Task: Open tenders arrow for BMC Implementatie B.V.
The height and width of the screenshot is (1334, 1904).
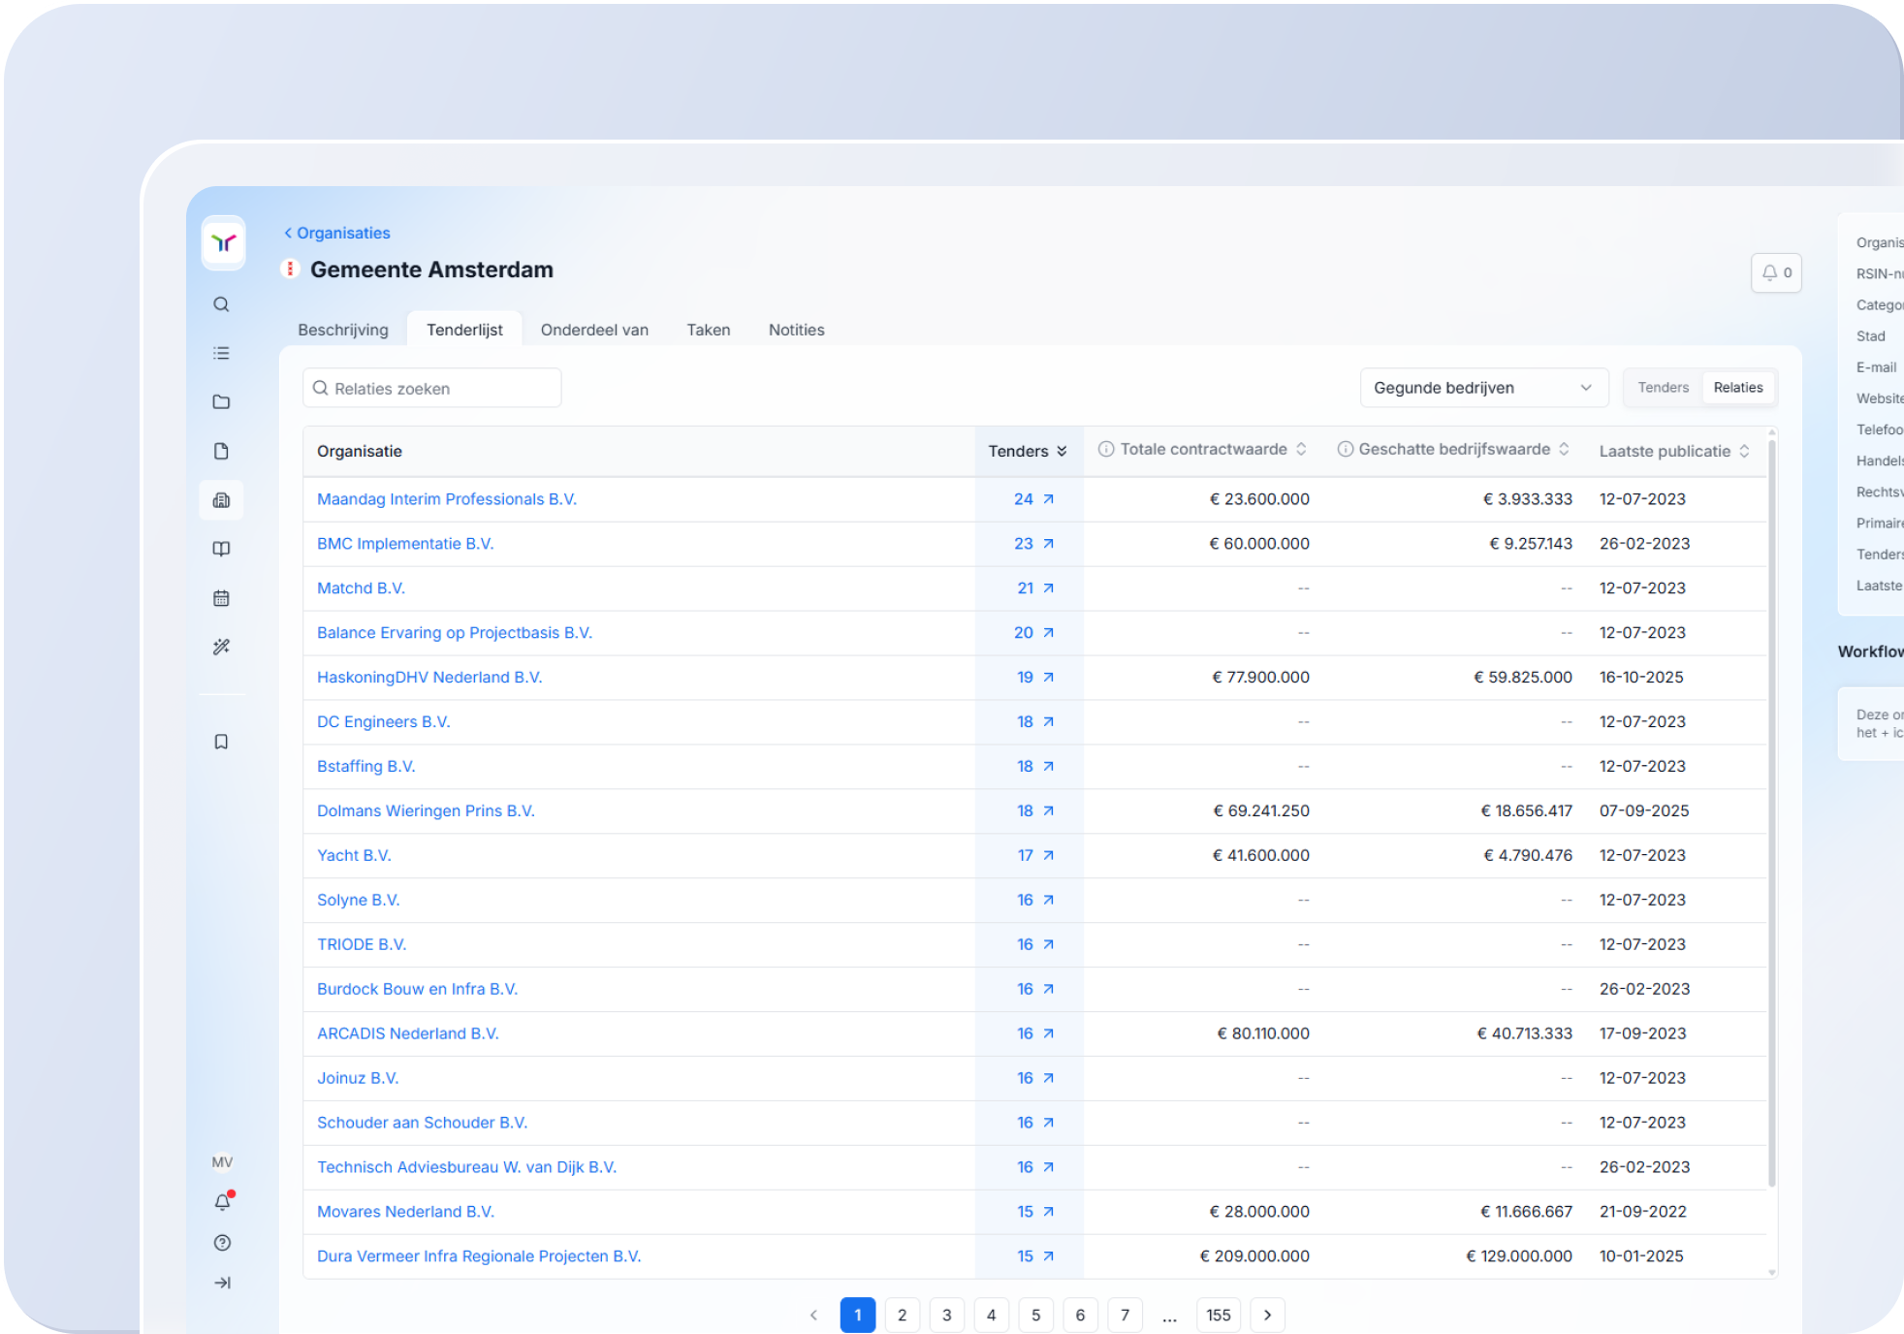Action: (x=1048, y=544)
